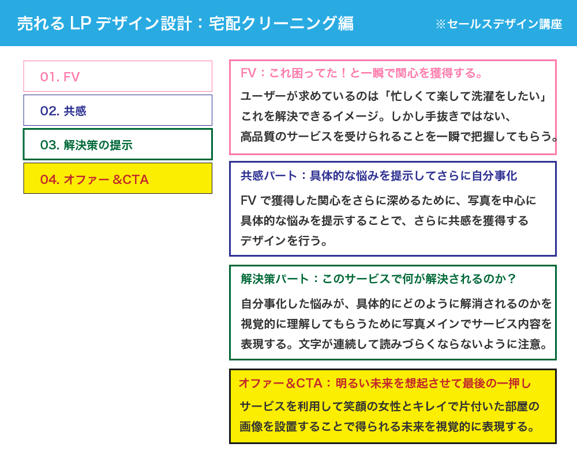This screenshot has height=451, width=577.
Task: Click the header title '売れるLPデザイン設計'
Action: (185, 23)
